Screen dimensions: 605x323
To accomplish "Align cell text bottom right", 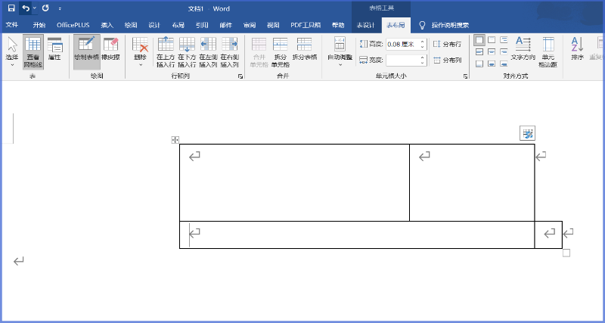I will [x=504, y=64].
